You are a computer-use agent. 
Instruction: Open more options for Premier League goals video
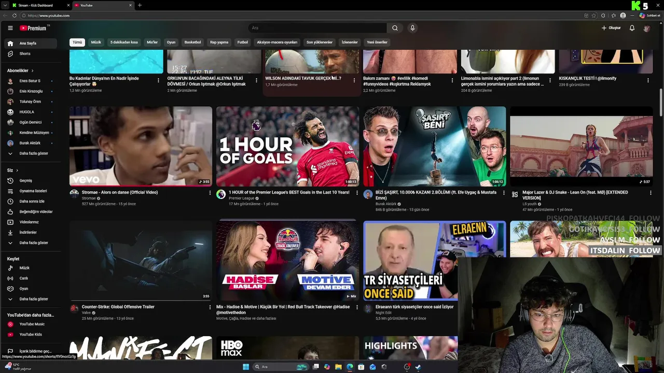coord(357,193)
